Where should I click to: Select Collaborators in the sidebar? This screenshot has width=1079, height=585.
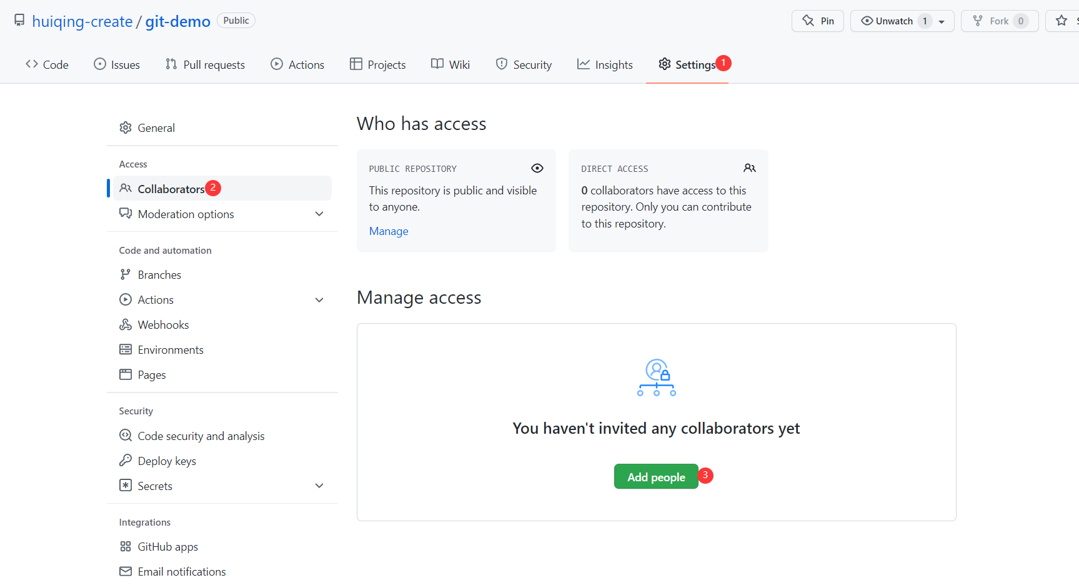pyautogui.click(x=222, y=188)
